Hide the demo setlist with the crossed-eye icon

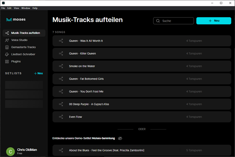point(120,138)
